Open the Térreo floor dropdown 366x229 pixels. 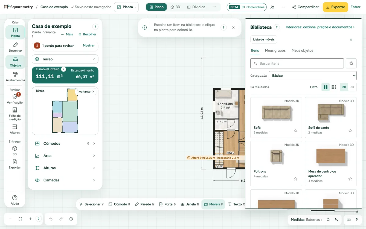click(65, 59)
